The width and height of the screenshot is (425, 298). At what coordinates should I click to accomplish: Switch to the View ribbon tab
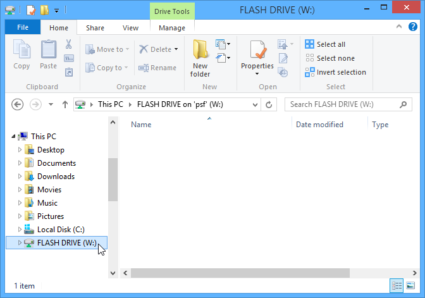pos(130,28)
